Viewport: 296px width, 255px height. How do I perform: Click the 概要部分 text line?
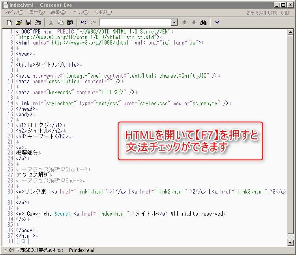click(27, 153)
